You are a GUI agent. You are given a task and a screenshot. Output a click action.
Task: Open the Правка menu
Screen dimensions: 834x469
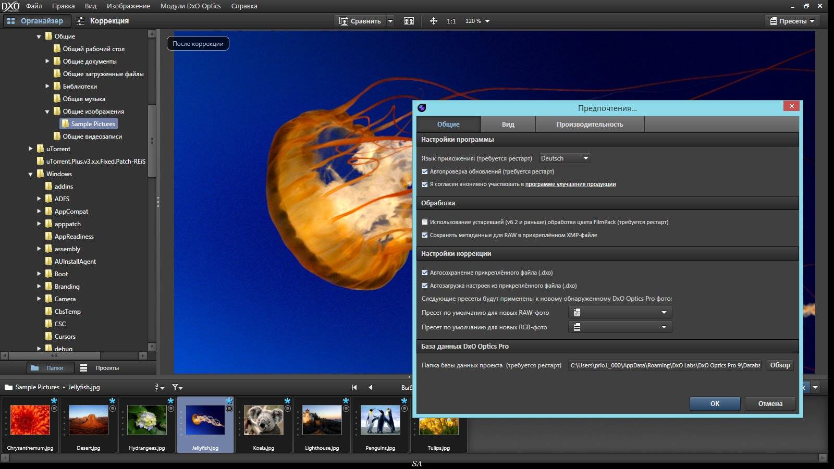click(63, 6)
